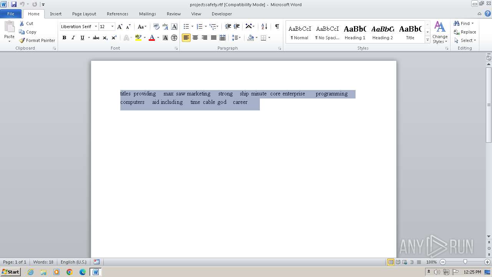The height and width of the screenshot is (277, 492).
Task: Click the Replace button
Action: pos(465,32)
